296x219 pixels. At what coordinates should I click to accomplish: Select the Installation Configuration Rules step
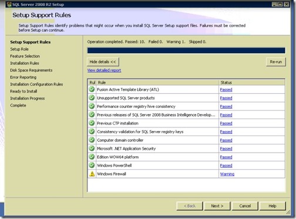pyautogui.click(x=36, y=85)
